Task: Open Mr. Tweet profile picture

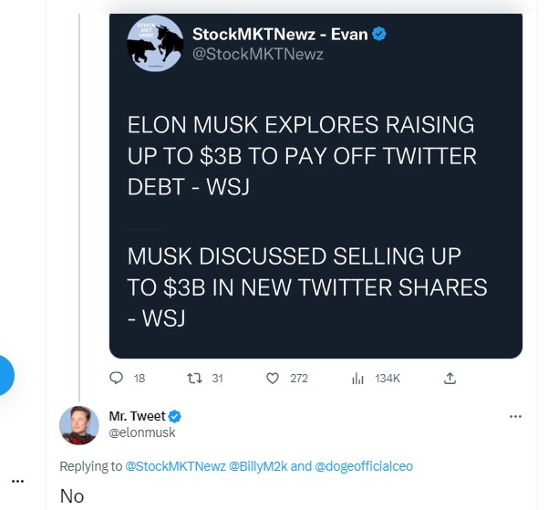Action: [79, 425]
